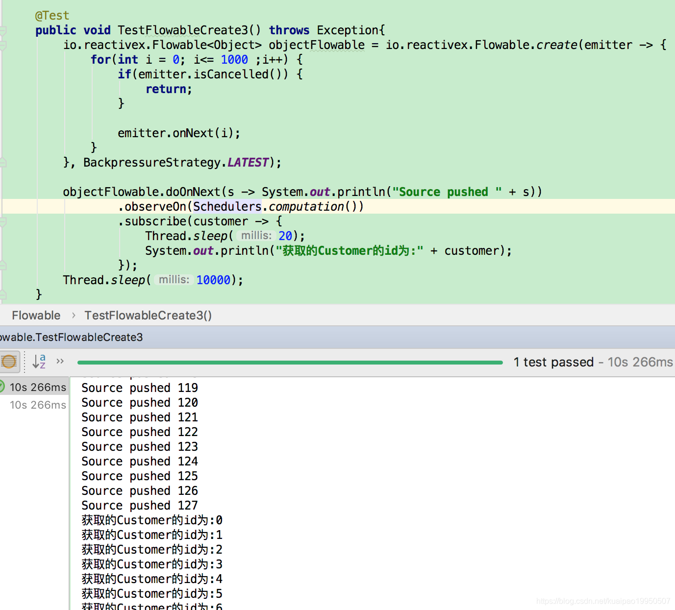Click Flowable in the breadcrumb bar
The image size is (675, 610).
click(36, 315)
